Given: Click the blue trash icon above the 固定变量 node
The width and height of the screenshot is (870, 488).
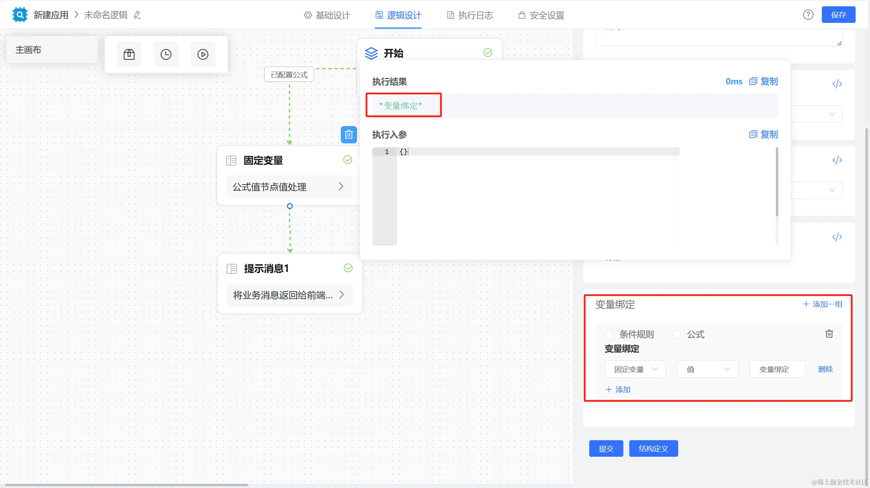Looking at the screenshot, I should coord(349,135).
